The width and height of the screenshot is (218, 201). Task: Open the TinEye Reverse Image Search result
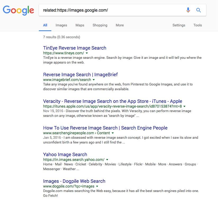pos(75,48)
